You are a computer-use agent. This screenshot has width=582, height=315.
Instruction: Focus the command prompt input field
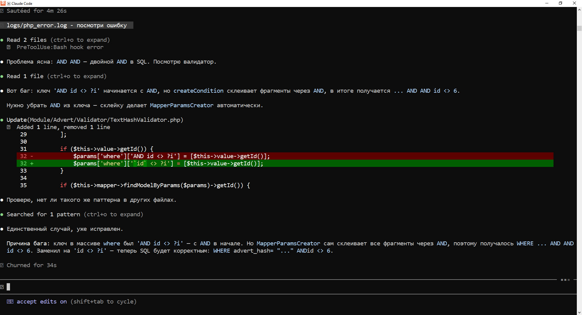tap(273, 287)
